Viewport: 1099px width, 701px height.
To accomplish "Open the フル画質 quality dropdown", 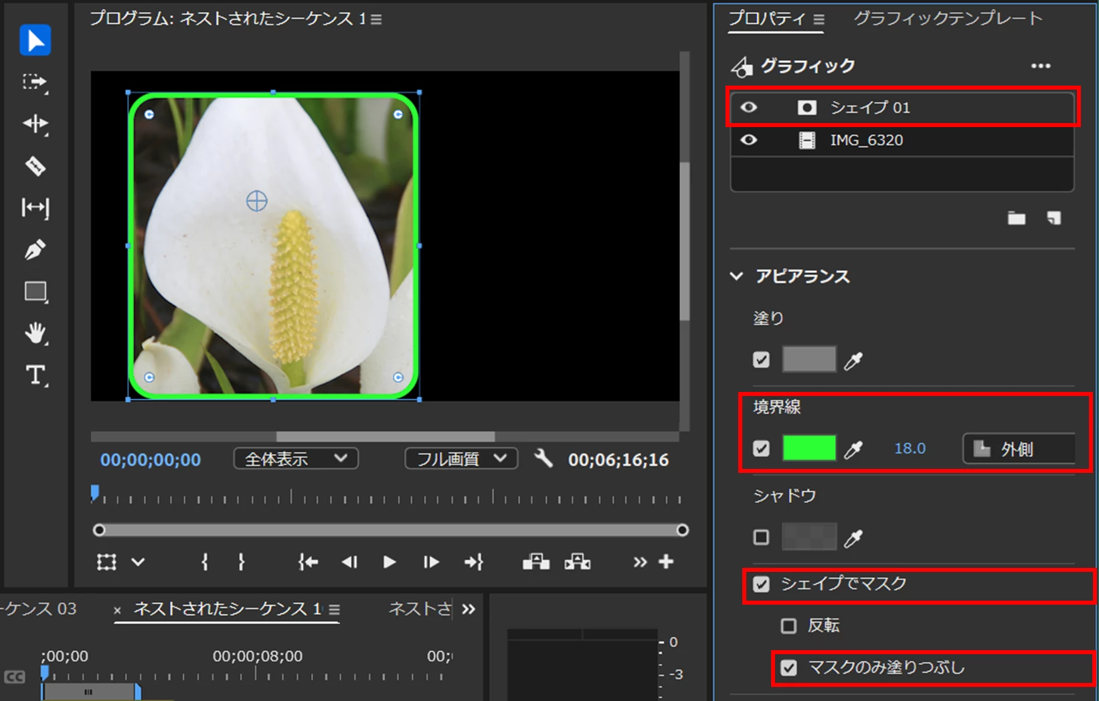I will point(461,459).
